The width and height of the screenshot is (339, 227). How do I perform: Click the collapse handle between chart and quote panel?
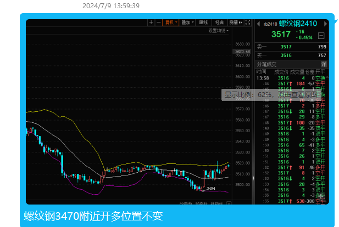pos(253,178)
